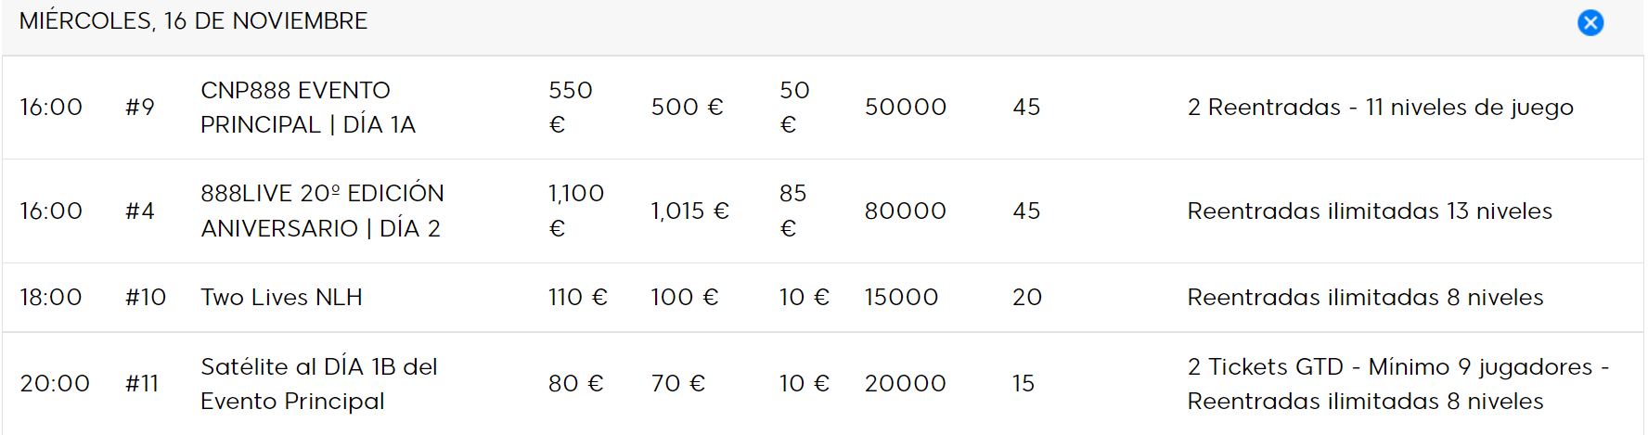Click the 80000 starting chips value
This screenshot has height=435, width=1648.
tap(905, 211)
